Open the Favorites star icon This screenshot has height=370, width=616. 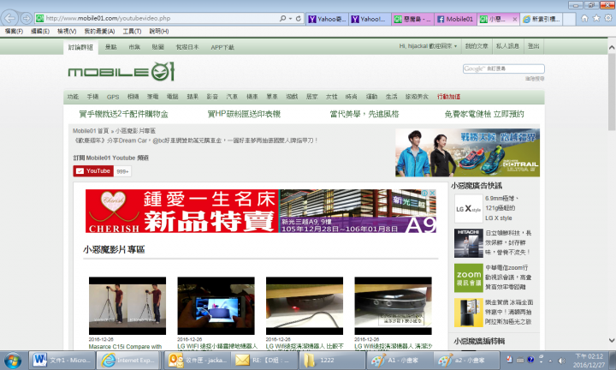click(x=596, y=18)
